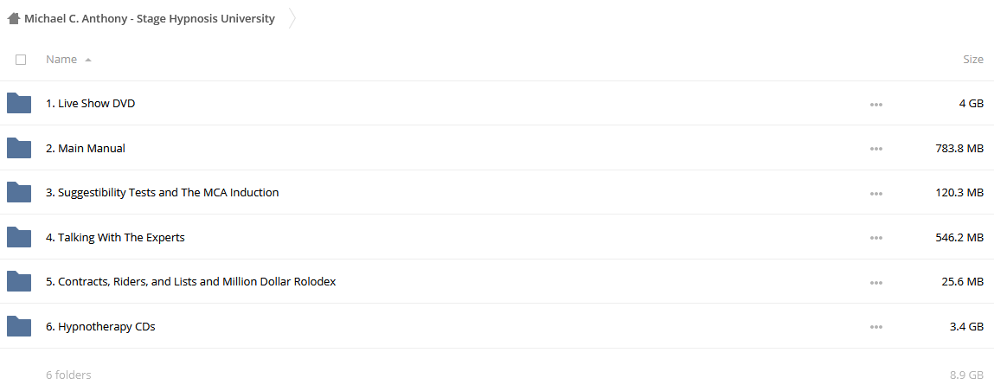Click the Talking With The Experts folder icon
The width and height of the screenshot is (994, 391).
pyautogui.click(x=19, y=238)
